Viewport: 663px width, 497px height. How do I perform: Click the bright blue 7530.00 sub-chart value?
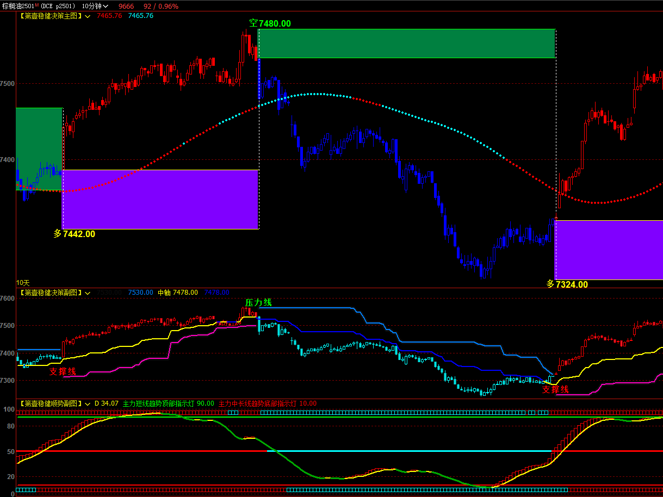pyautogui.click(x=141, y=293)
